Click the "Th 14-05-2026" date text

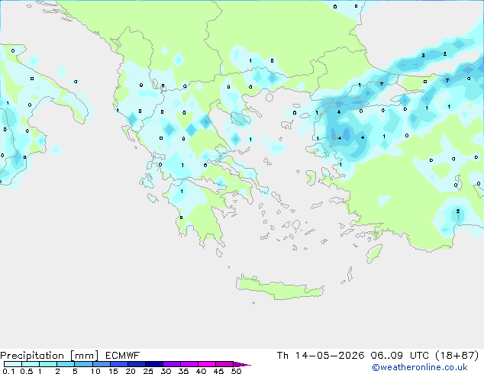321,356
